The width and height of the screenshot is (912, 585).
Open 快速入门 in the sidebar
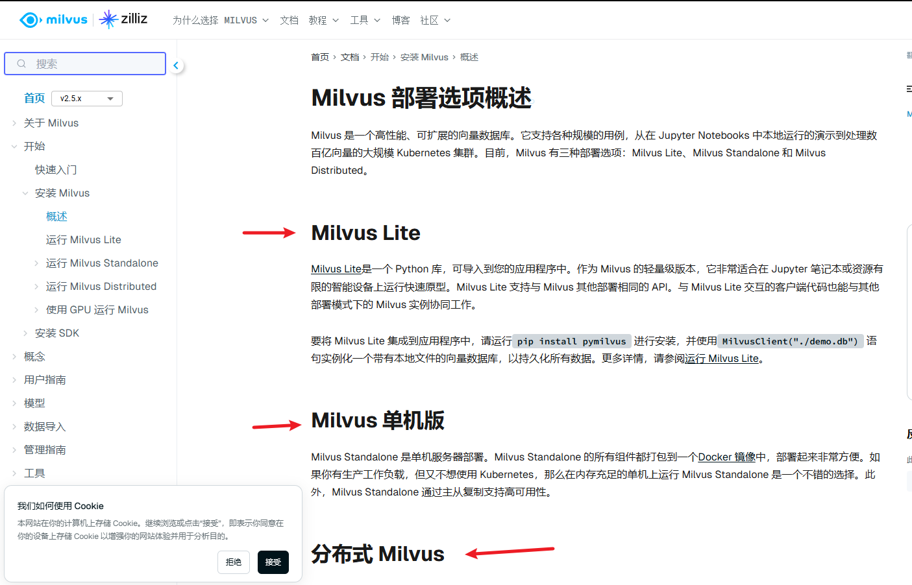pyautogui.click(x=56, y=170)
